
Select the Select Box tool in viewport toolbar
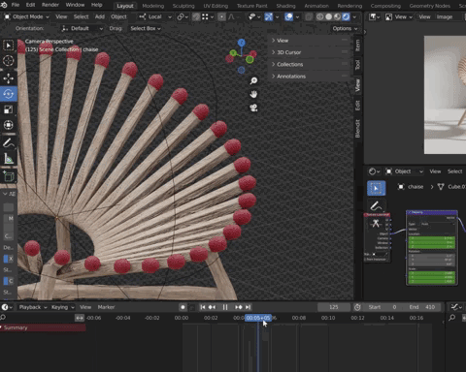[x=9, y=46]
